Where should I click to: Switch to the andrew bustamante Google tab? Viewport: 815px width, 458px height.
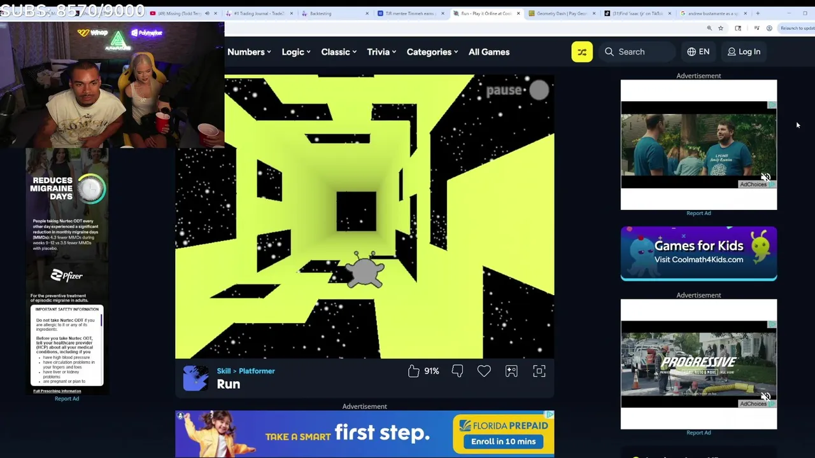[713, 13]
